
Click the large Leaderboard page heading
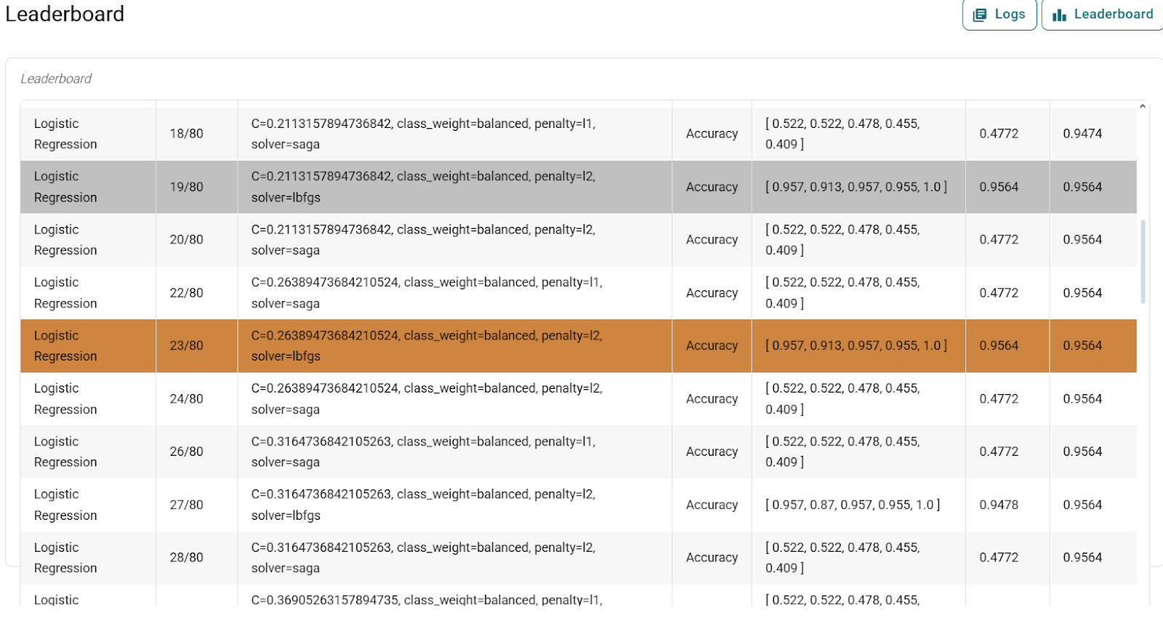click(x=65, y=14)
